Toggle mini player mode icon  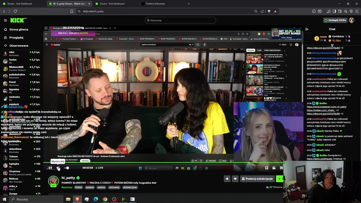tap(267, 168)
